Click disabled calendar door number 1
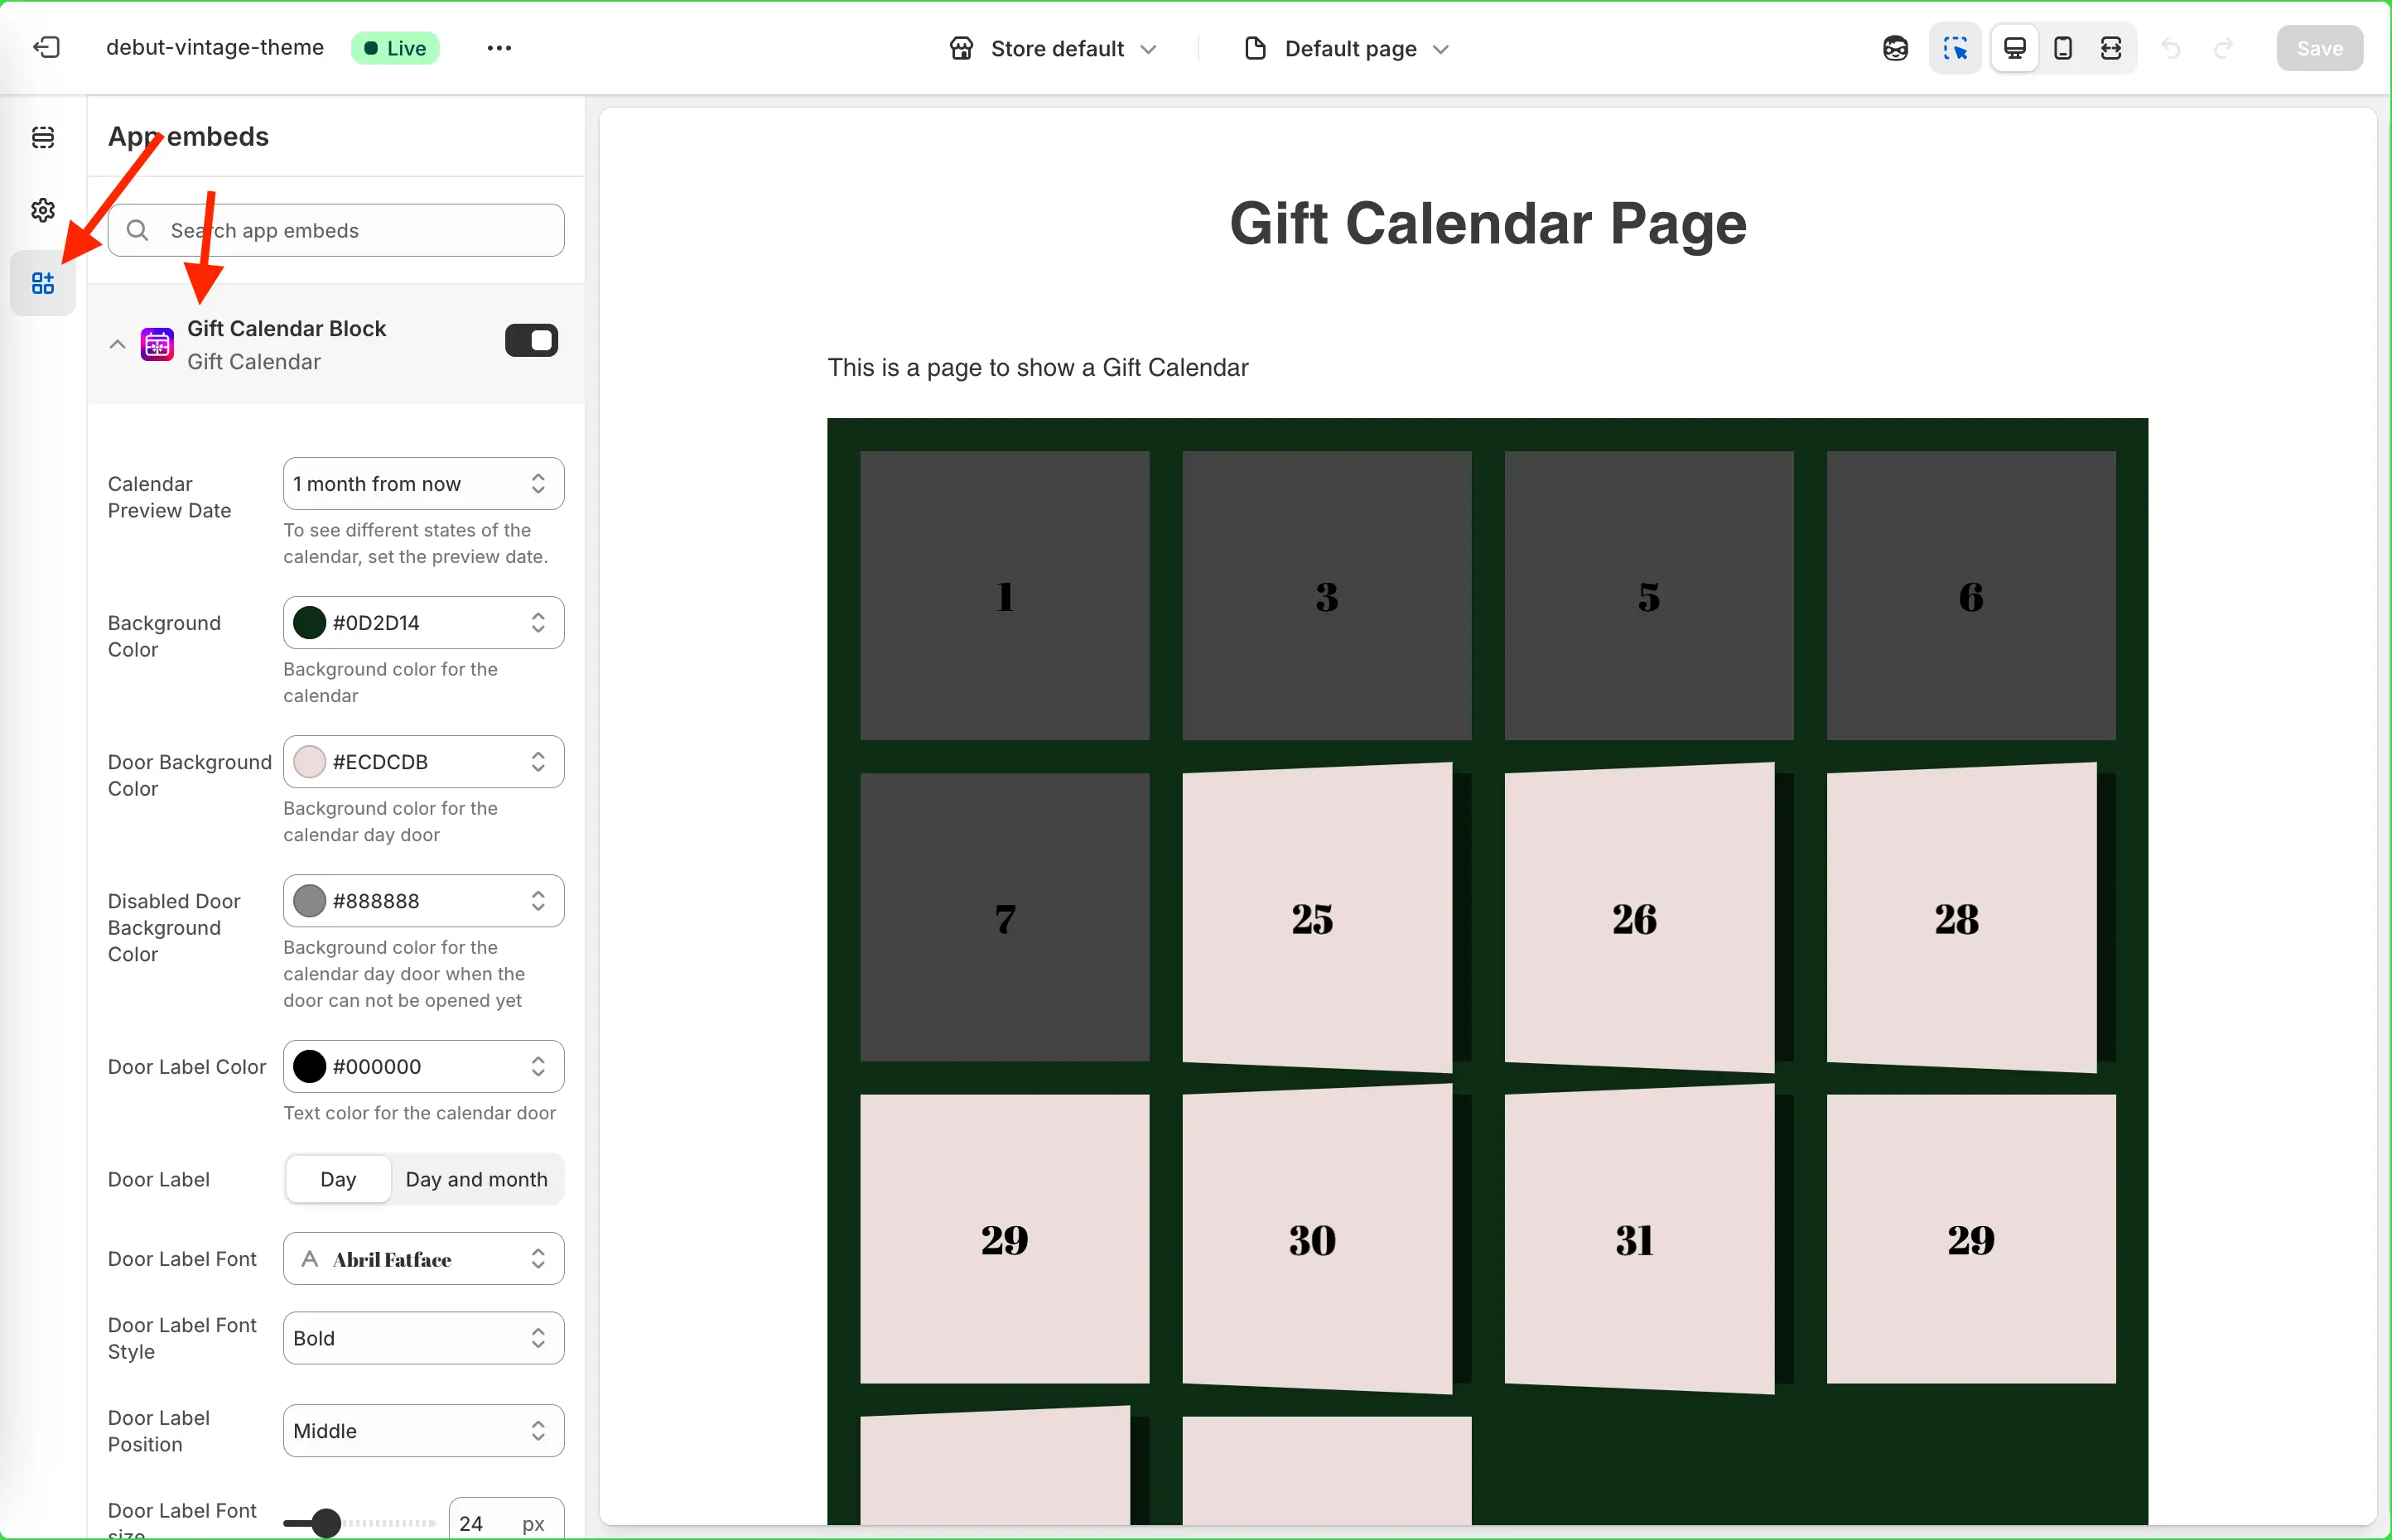 click(1005, 596)
